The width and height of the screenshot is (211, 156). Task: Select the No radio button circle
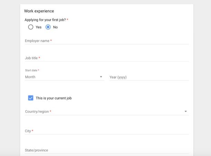pos(48,27)
